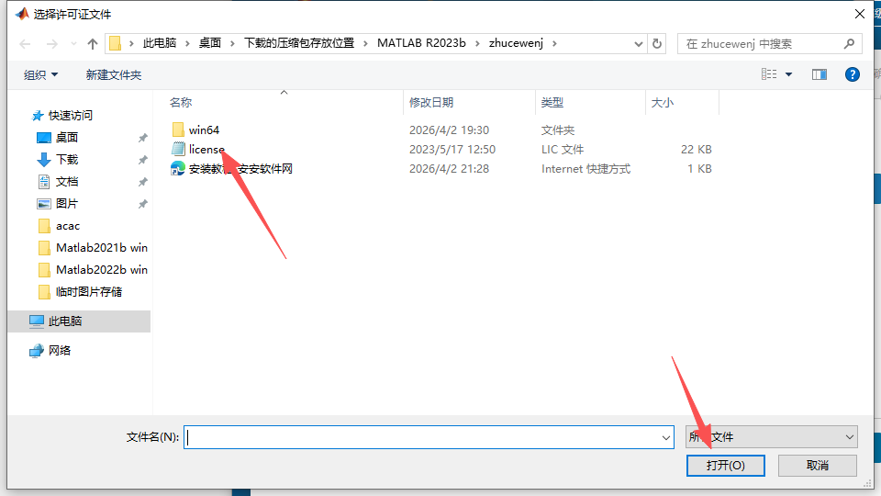The image size is (881, 496).
Task: Click the win64 folder icon
Action: tap(178, 130)
